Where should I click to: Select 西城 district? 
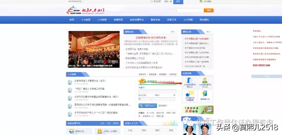(144, 130)
